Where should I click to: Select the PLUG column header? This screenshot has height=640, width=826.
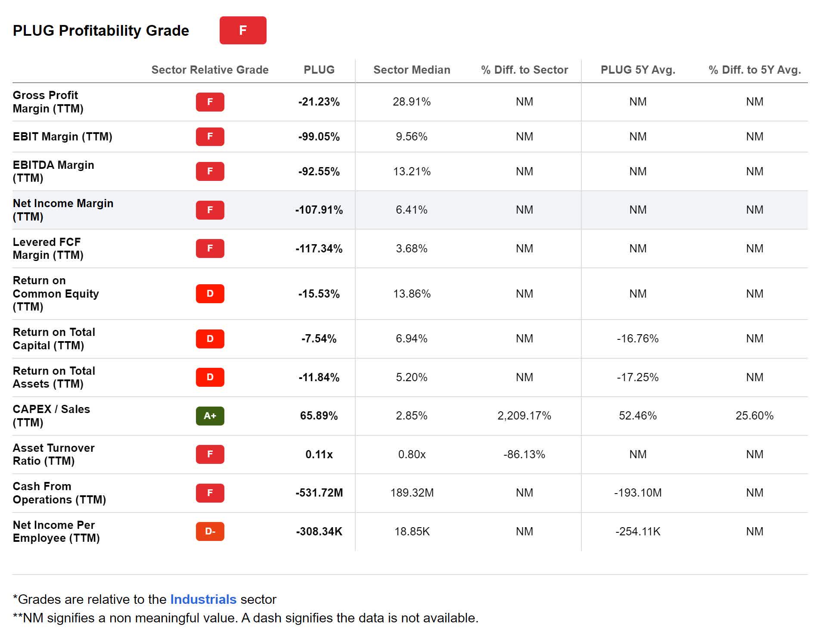point(319,70)
